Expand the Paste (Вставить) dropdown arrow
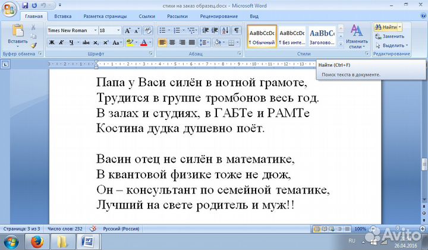This screenshot has height=250, width=428. [18, 46]
